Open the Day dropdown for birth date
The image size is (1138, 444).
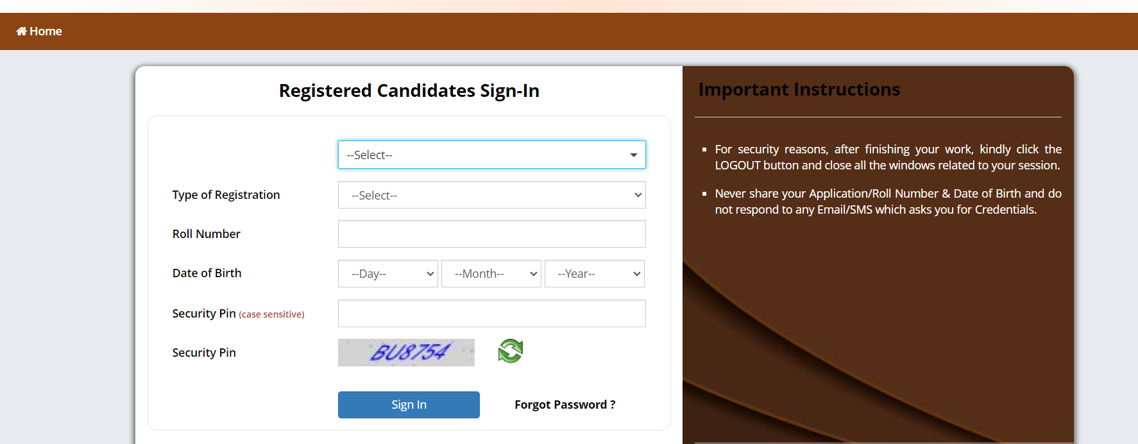387,273
